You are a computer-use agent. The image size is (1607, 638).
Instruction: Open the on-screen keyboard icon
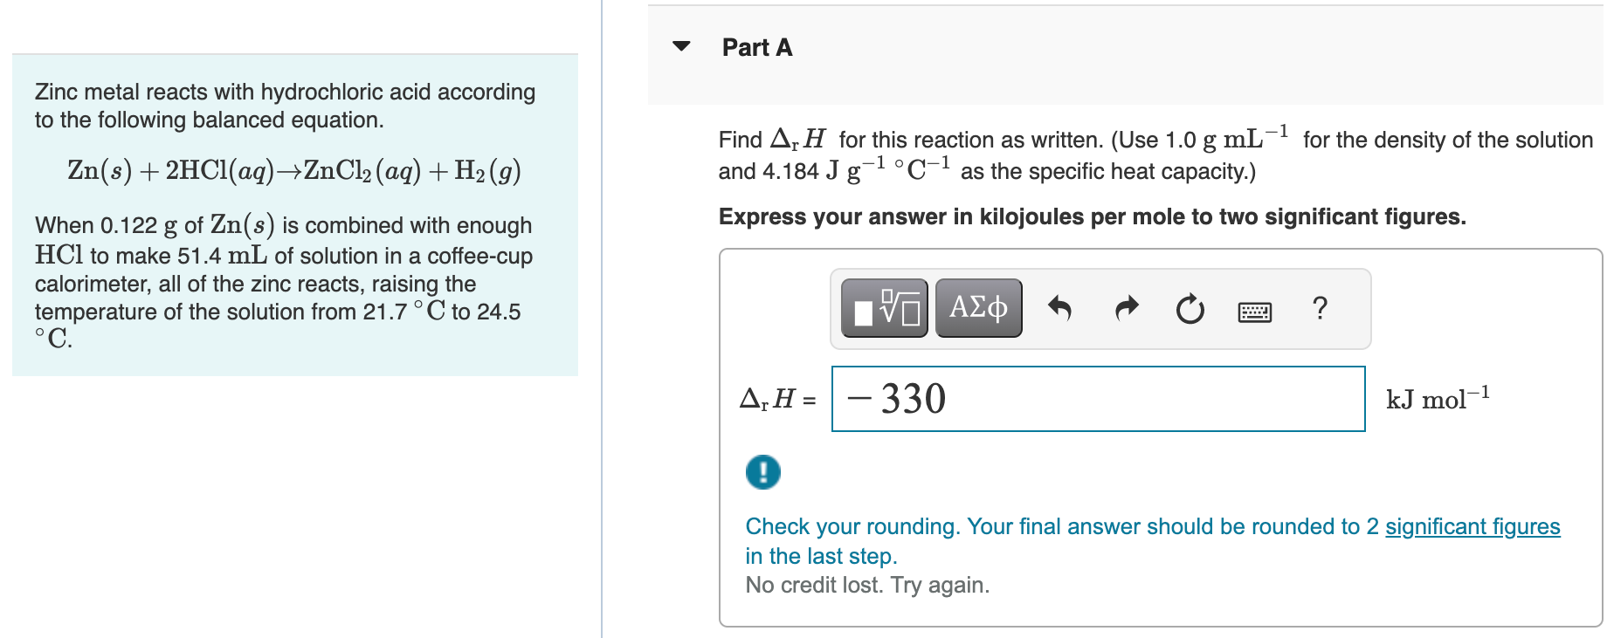click(1254, 310)
